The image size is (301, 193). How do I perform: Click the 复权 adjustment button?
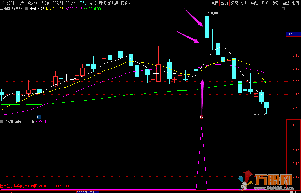click(215, 3)
